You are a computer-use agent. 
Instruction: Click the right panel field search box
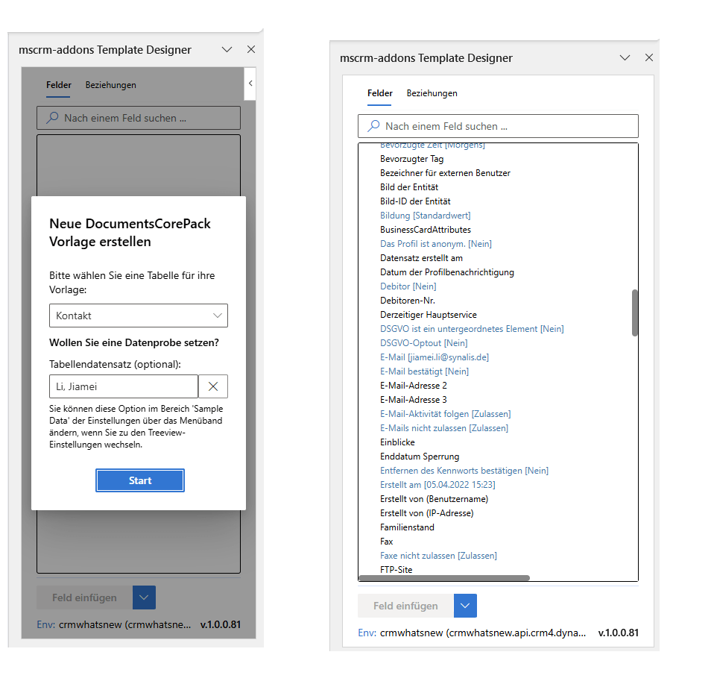498,126
